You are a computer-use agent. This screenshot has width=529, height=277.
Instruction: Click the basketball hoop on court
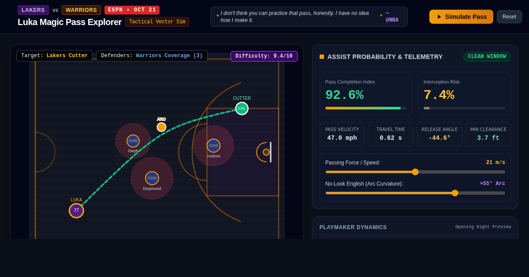[x=266, y=152]
